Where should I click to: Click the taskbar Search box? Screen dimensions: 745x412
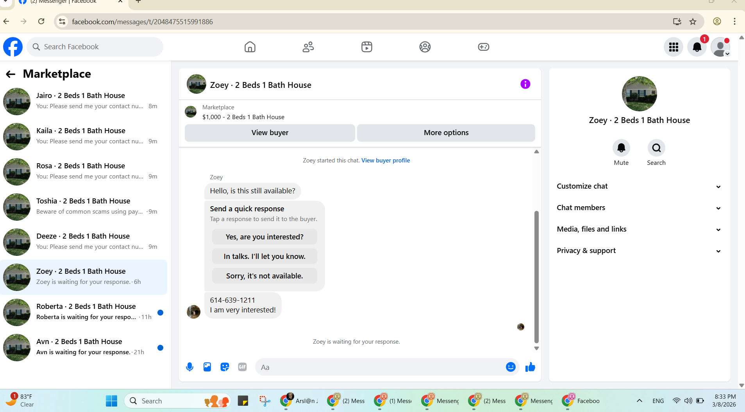178,401
